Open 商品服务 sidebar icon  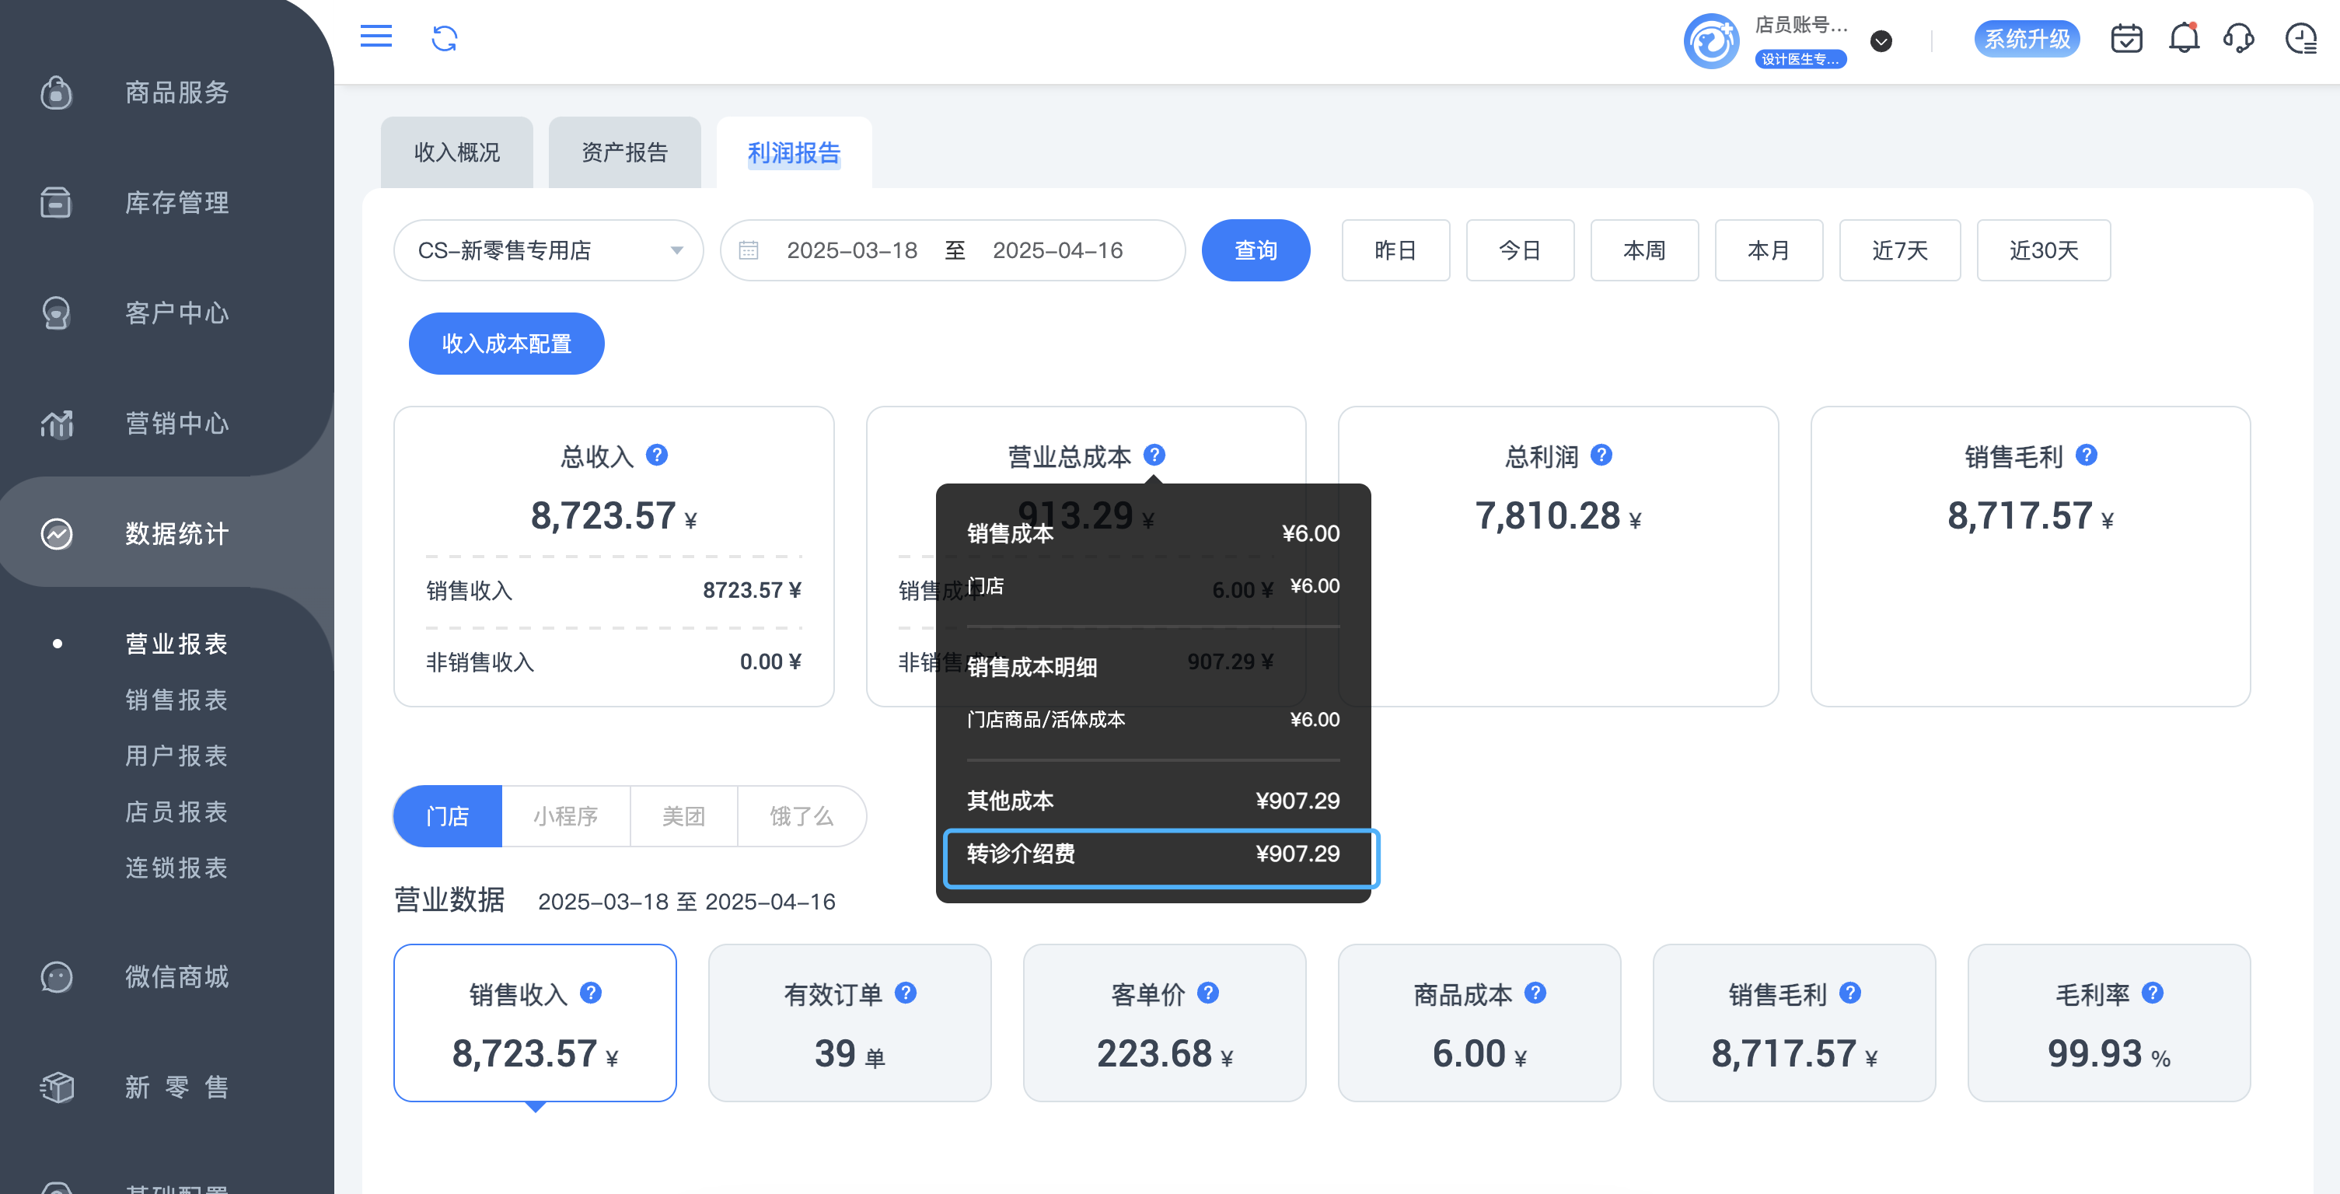(x=56, y=93)
